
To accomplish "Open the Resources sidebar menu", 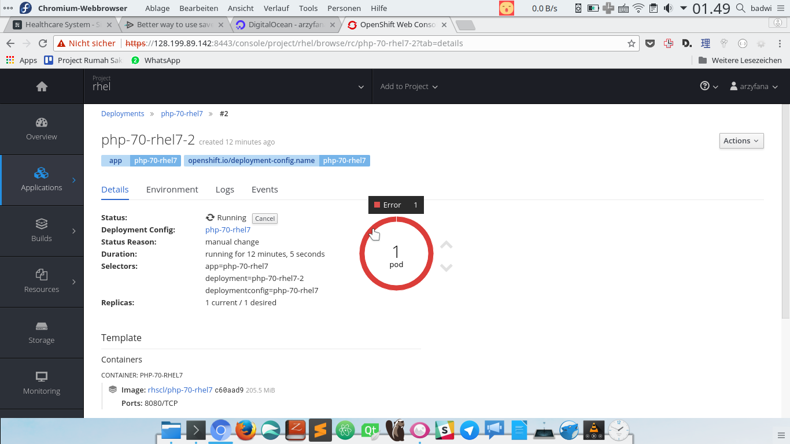I will point(42,282).
